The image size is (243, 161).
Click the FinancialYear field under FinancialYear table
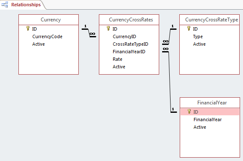click(207, 119)
